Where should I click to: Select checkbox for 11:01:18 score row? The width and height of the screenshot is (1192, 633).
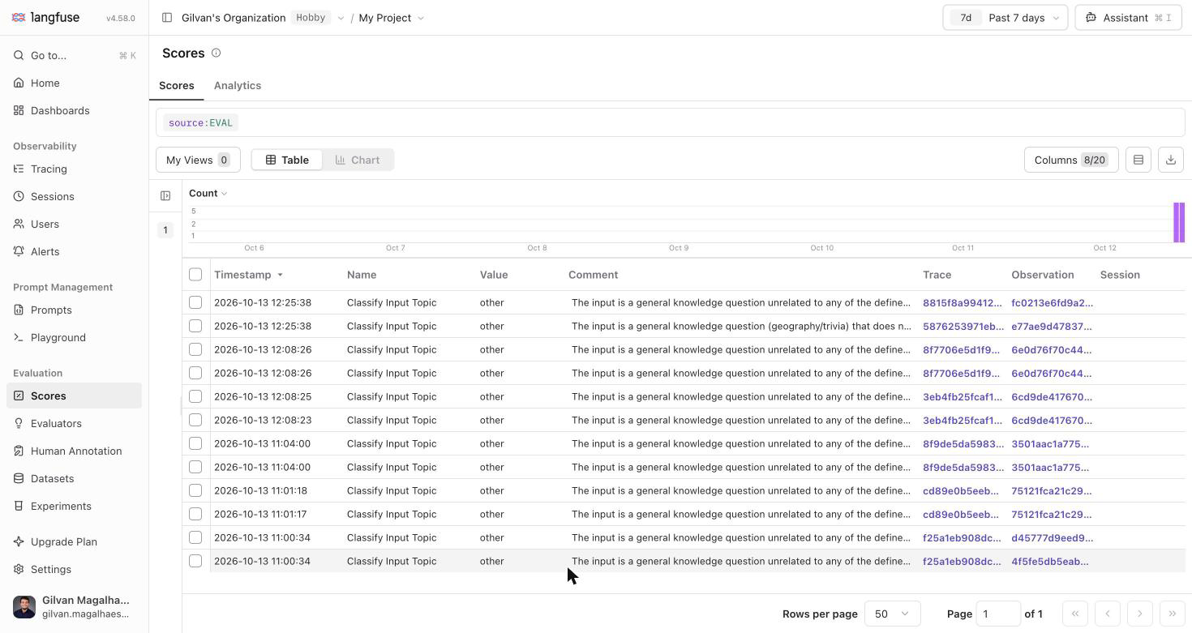pos(195,490)
